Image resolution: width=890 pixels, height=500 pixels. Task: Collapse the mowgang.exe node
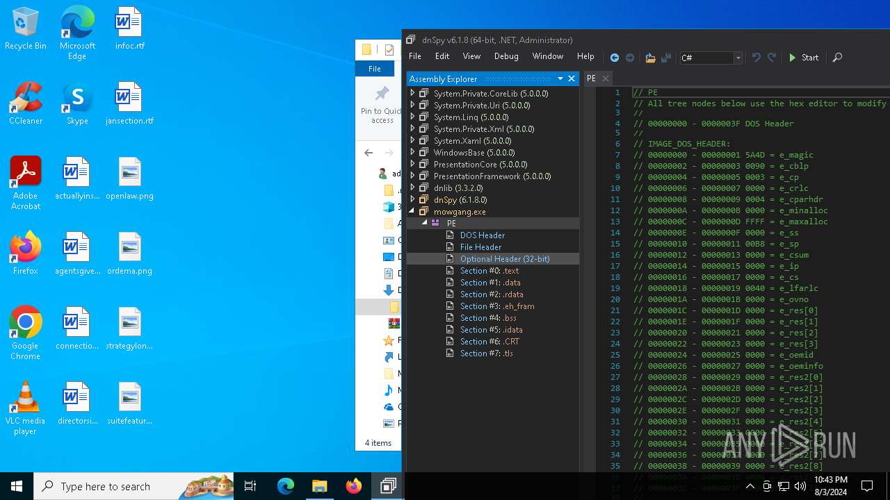pyautogui.click(x=412, y=211)
